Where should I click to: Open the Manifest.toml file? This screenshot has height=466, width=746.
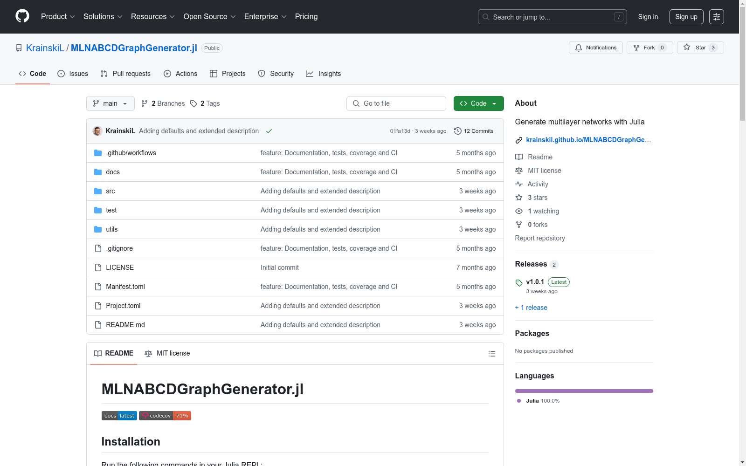click(x=125, y=287)
